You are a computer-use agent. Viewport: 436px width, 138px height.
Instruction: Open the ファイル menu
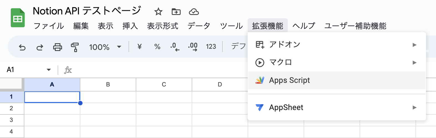tap(49, 26)
